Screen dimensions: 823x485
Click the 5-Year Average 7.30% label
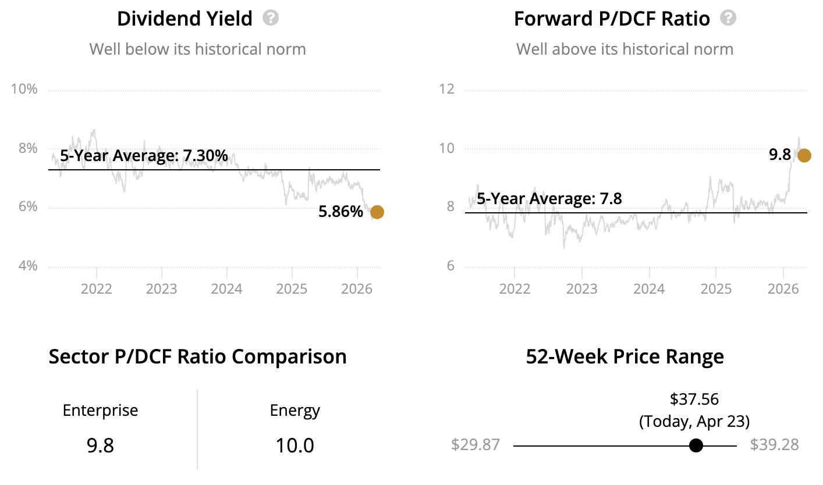pyautogui.click(x=144, y=155)
